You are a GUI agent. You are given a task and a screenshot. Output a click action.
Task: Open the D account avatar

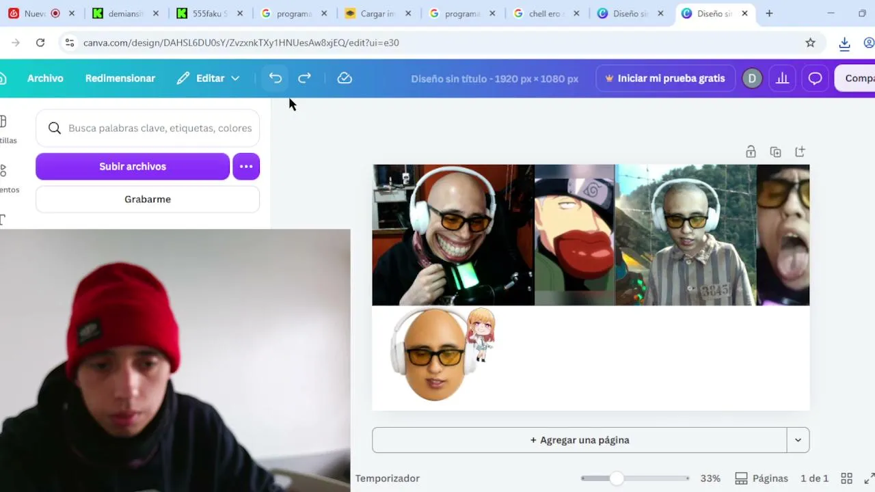[752, 79]
